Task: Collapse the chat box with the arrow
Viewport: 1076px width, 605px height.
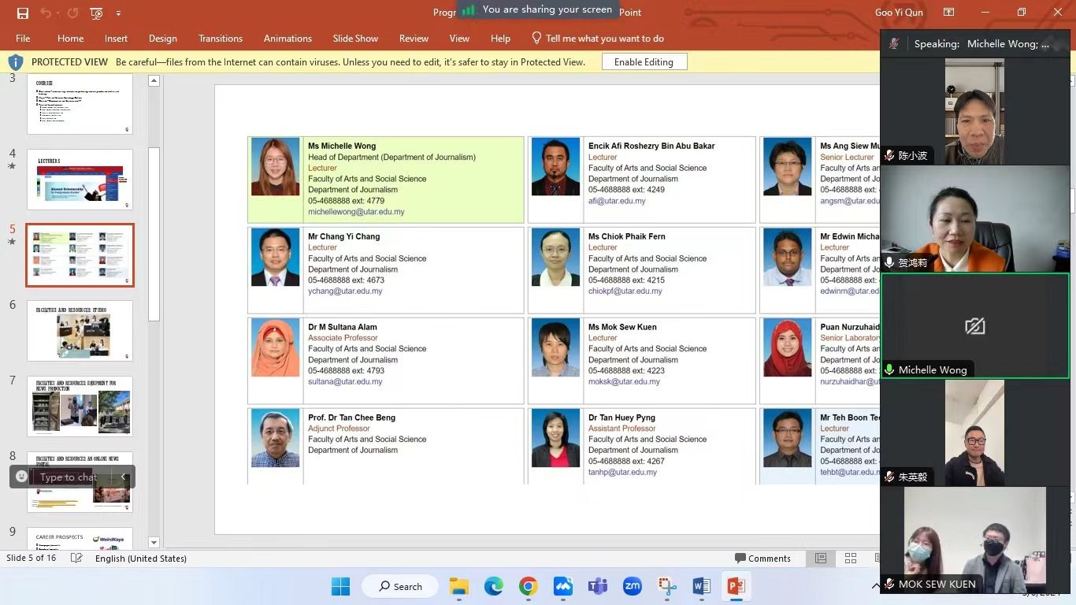Action: pyautogui.click(x=123, y=477)
